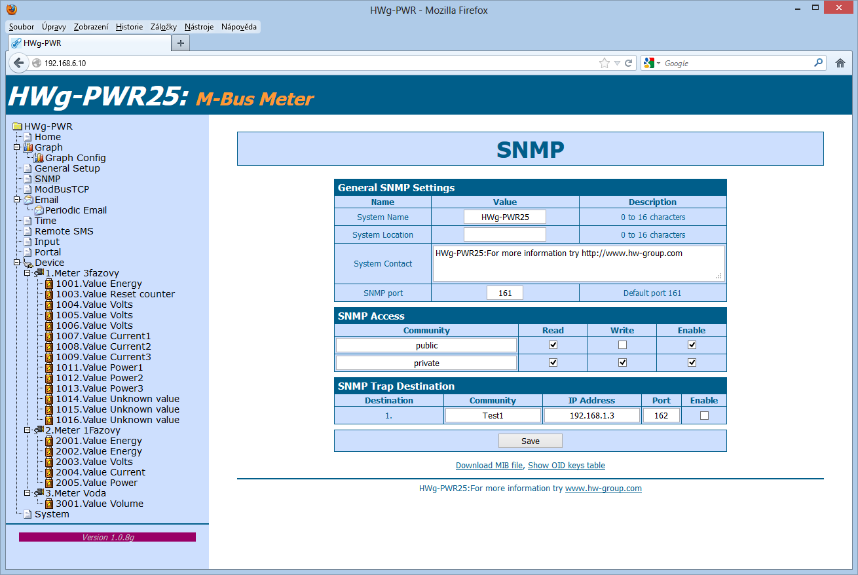Viewport: 858px width, 575px height.
Task: Click the Google search engine icon
Action: [x=649, y=63]
